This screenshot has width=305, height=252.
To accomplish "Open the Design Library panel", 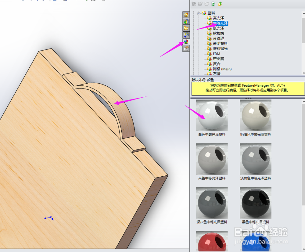I will (186, 21).
